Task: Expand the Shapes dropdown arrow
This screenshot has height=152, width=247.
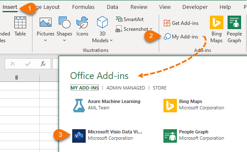Action: [x=64, y=41]
